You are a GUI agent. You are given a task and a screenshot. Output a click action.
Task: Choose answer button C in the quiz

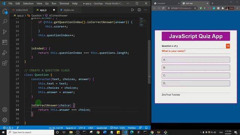196,75
